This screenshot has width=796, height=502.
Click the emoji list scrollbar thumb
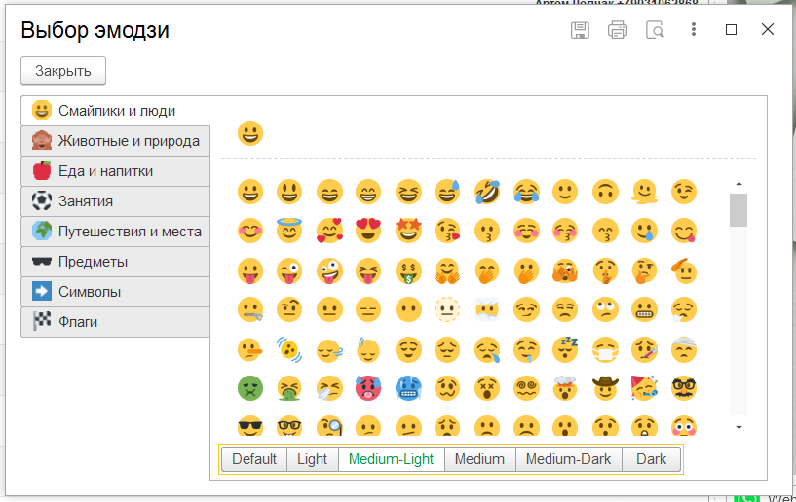pos(739,210)
